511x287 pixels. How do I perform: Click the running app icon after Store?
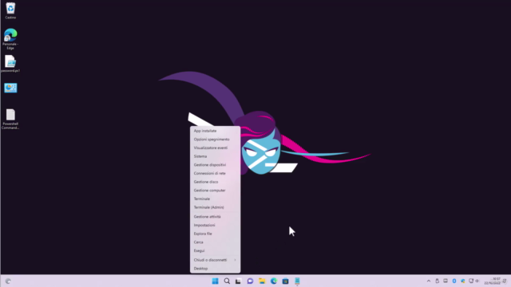pos(297,281)
